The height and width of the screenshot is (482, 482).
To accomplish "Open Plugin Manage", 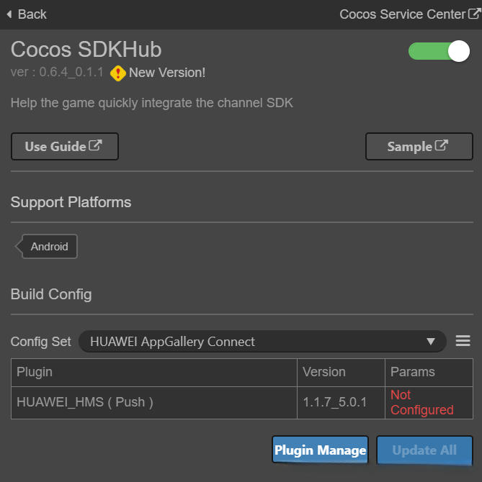I will 320,450.
